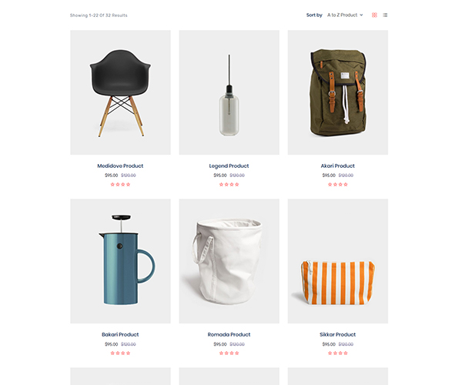Open the Medidove Product title link

coord(120,166)
